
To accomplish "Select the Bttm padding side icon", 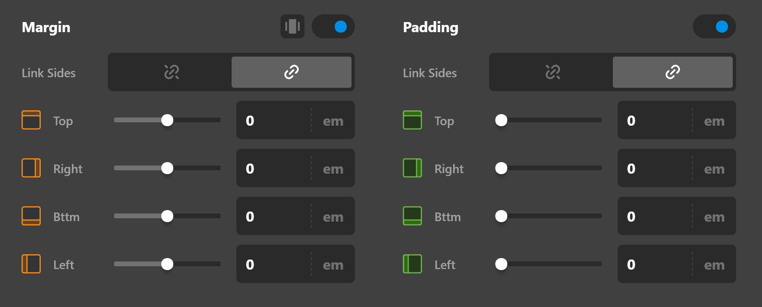I will click(412, 216).
